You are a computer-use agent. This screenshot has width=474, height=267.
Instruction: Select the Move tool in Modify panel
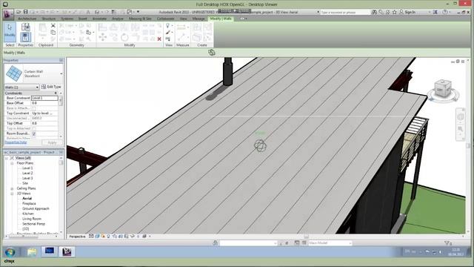(x=102, y=37)
